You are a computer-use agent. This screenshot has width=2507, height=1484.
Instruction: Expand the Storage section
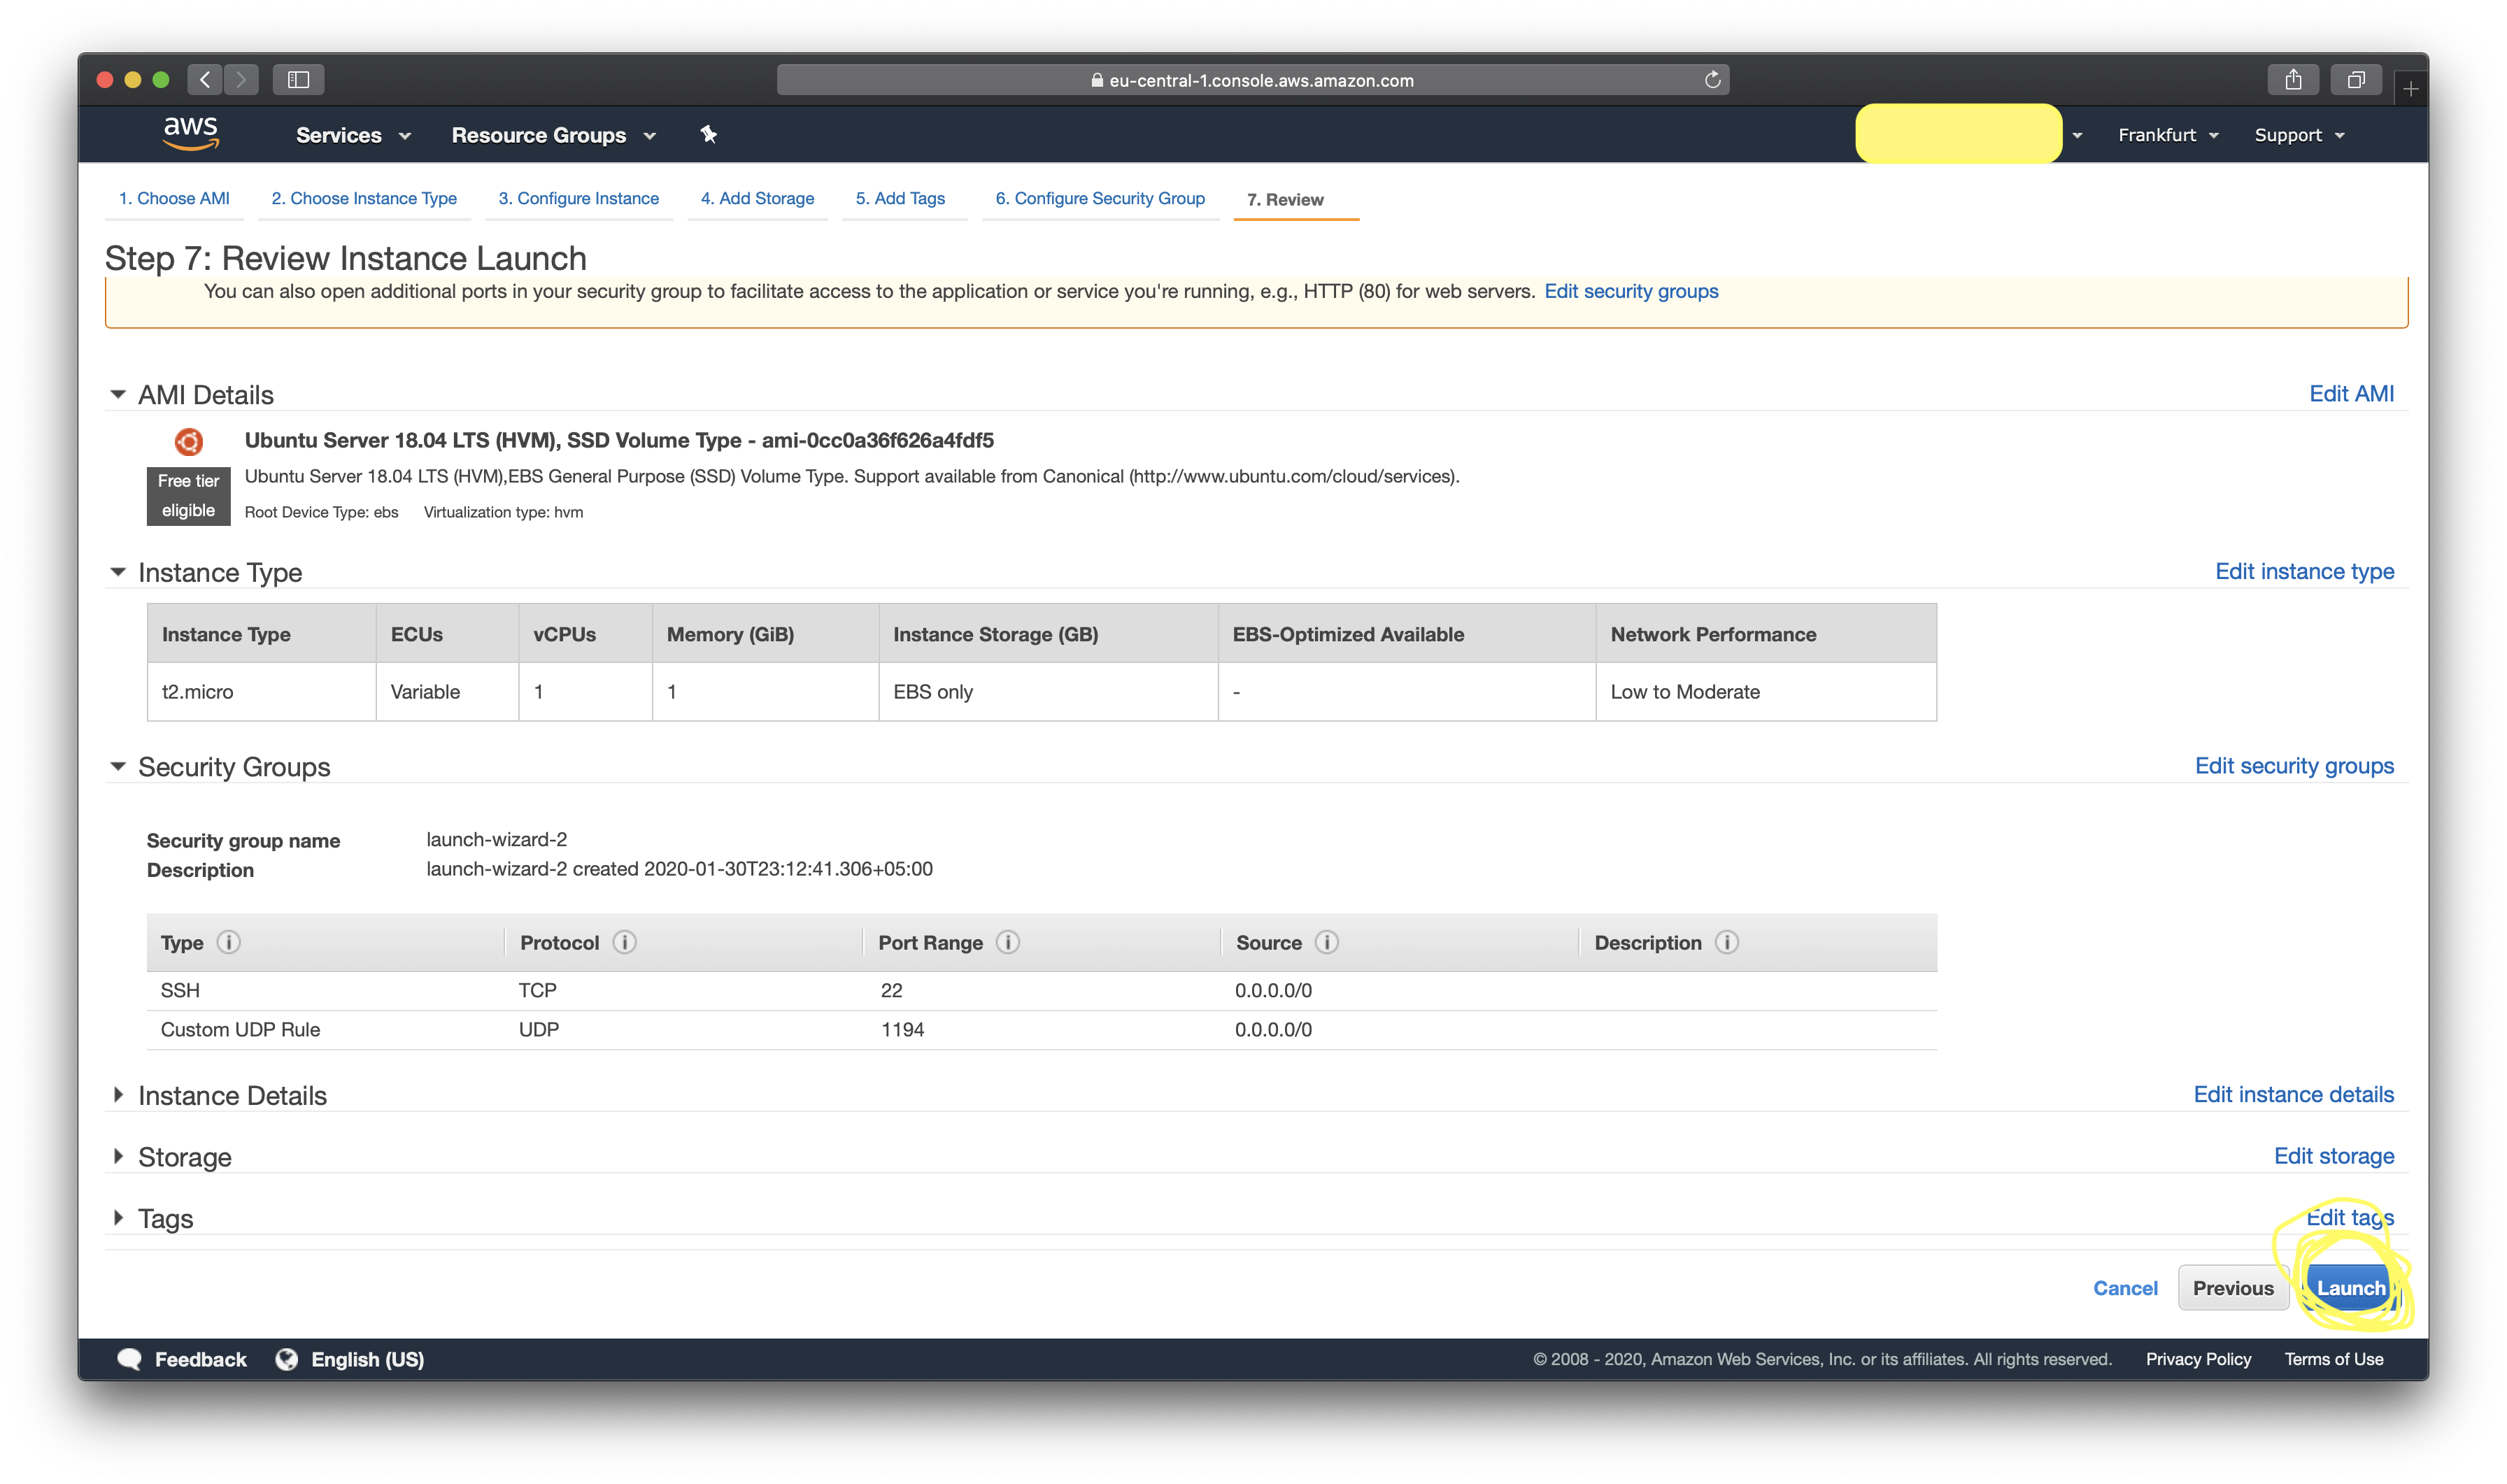[118, 1156]
